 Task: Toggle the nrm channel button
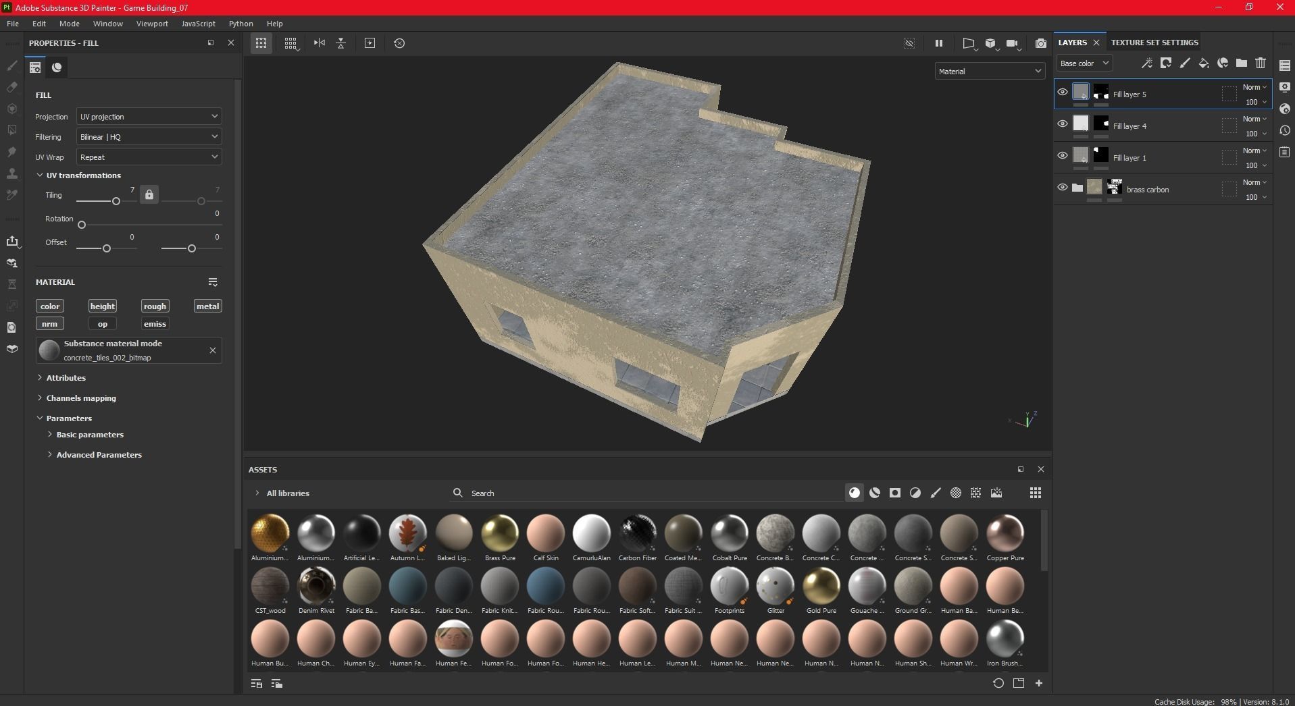[50, 324]
